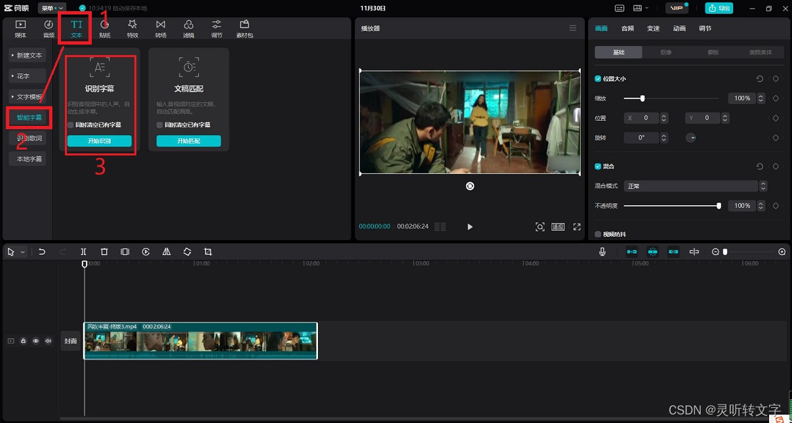Open the 调节 (Adjust) resource tab
792x423 pixels.
coord(216,29)
